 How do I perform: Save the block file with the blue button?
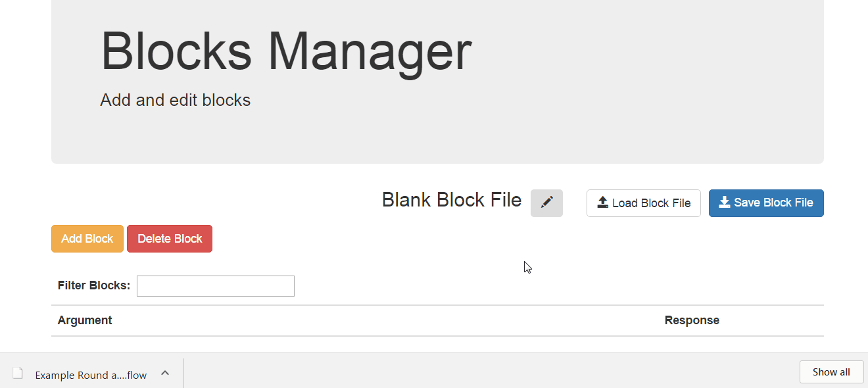pyautogui.click(x=766, y=203)
